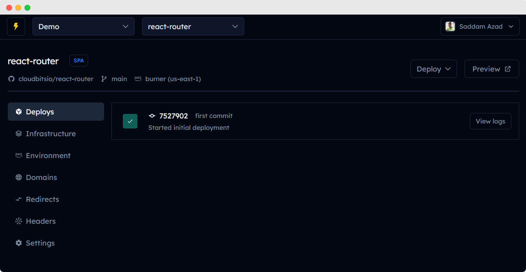Open the Settings section
Viewport: 526px width, 272px height.
click(x=56, y=243)
